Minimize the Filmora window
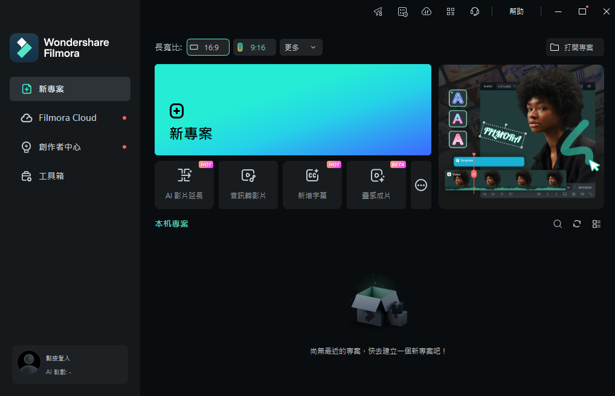This screenshot has width=615, height=396. (x=558, y=11)
